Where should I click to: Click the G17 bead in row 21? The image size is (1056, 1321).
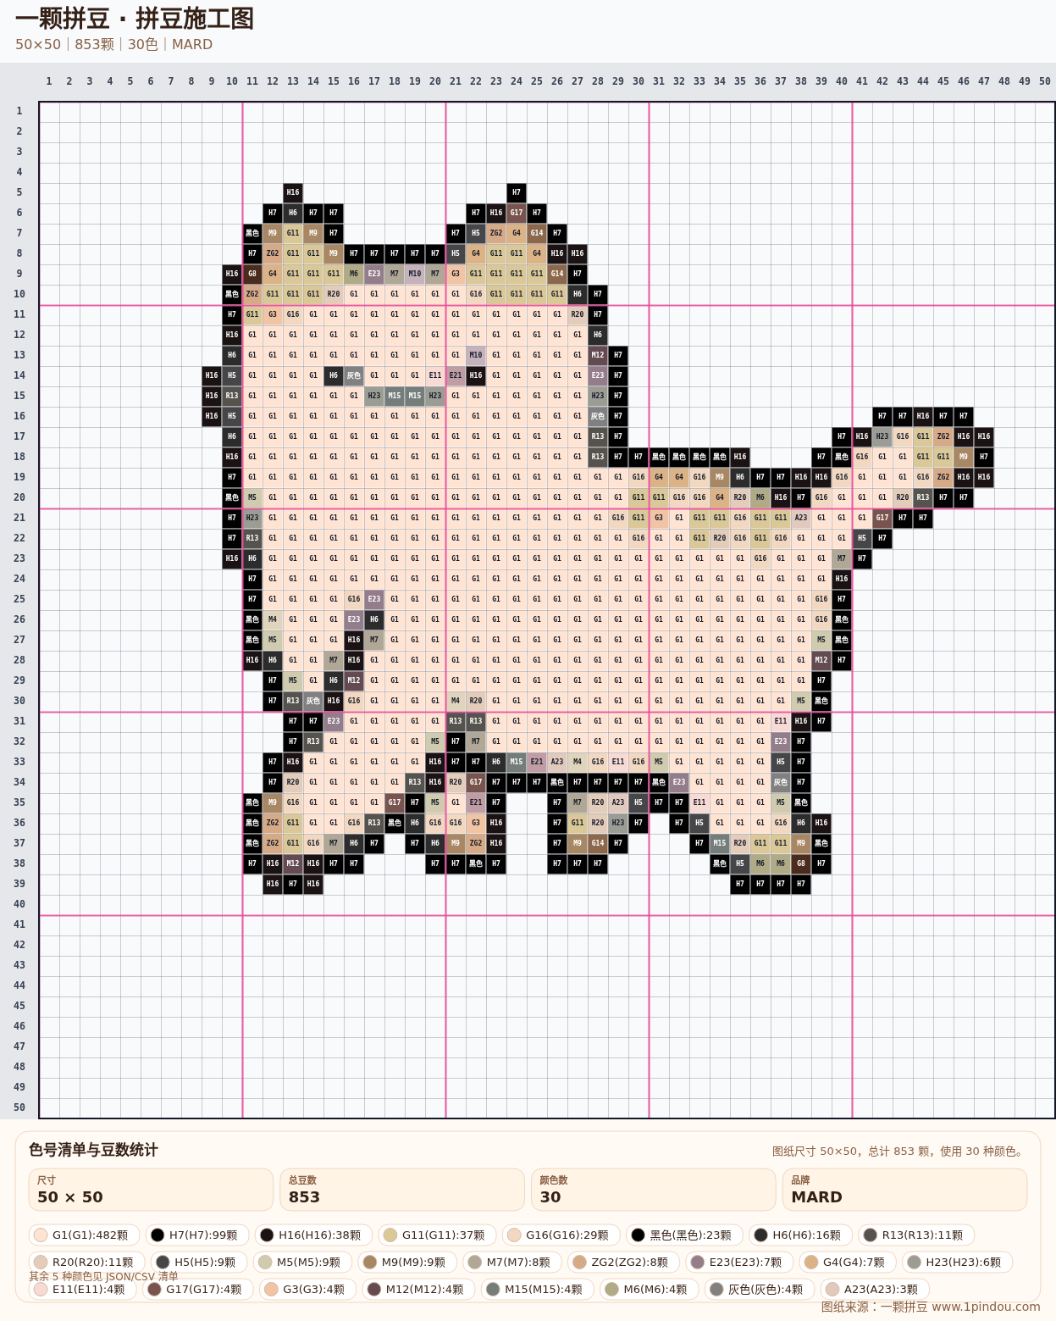(882, 518)
